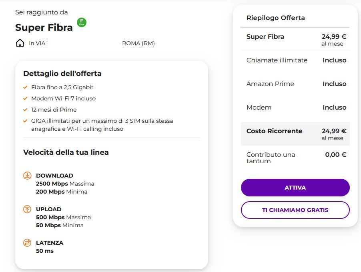This screenshot has width=361, height=272.
Task: Click the orange upload arrow icon
Action: pos(27,209)
